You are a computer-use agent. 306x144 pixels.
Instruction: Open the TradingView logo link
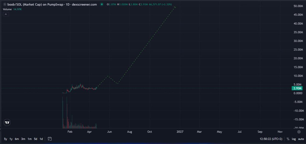7,122
